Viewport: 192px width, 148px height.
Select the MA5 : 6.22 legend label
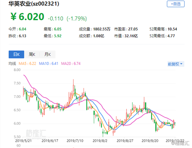pos(27,64)
